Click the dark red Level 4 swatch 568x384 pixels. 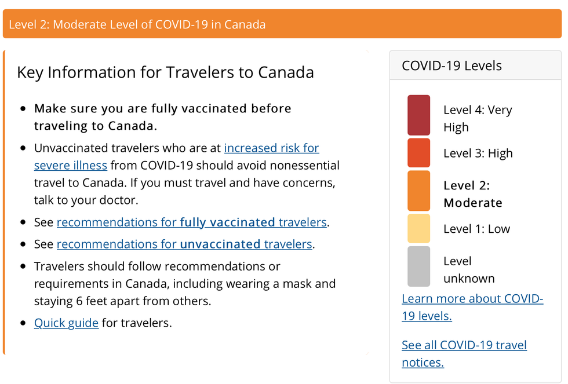point(418,115)
